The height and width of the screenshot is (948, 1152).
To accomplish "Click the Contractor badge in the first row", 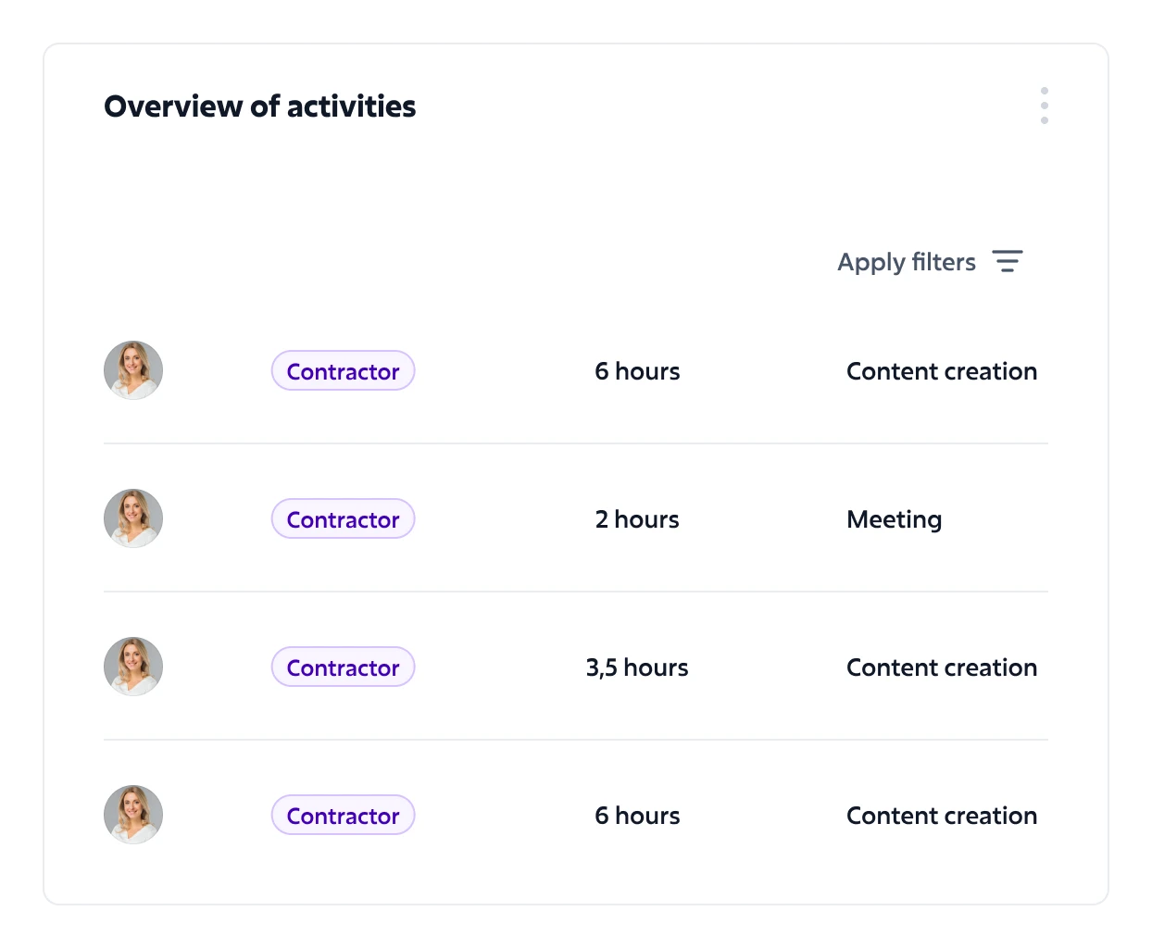I will [x=343, y=371].
